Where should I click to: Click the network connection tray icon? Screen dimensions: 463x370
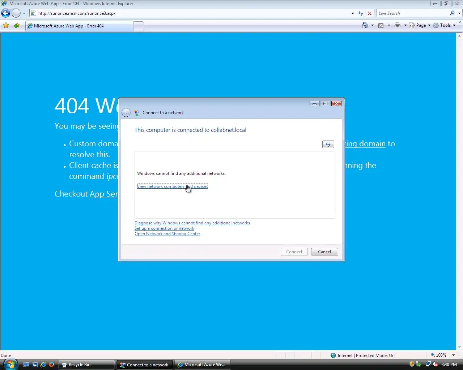(428, 364)
